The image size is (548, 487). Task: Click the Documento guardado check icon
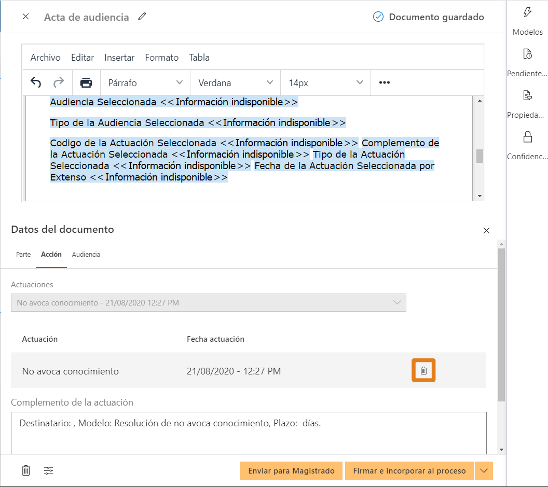click(378, 17)
